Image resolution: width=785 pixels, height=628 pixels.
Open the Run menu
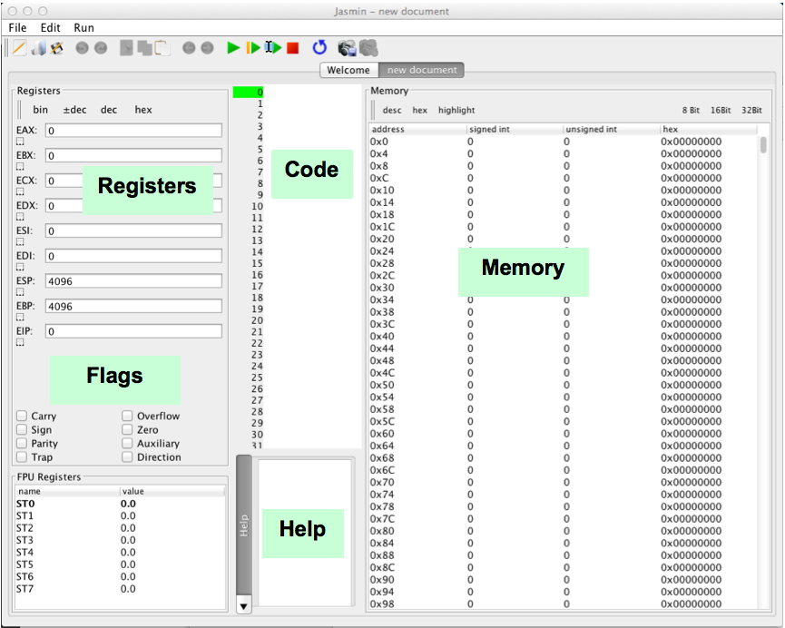click(x=83, y=28)
